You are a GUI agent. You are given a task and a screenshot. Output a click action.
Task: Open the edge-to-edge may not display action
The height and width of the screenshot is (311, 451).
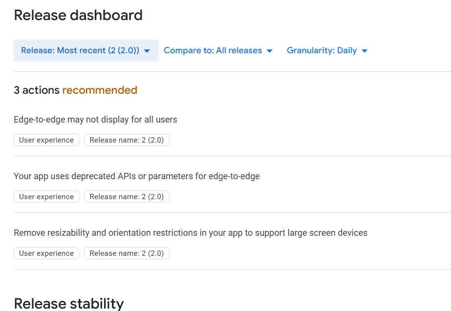95,120
